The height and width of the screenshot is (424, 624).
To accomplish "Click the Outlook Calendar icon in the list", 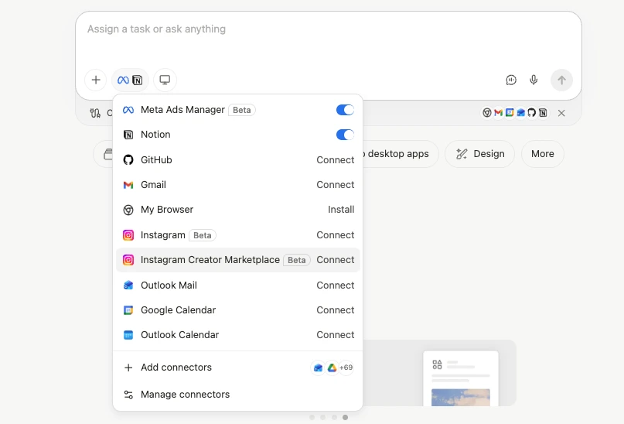I will point(128,335).
